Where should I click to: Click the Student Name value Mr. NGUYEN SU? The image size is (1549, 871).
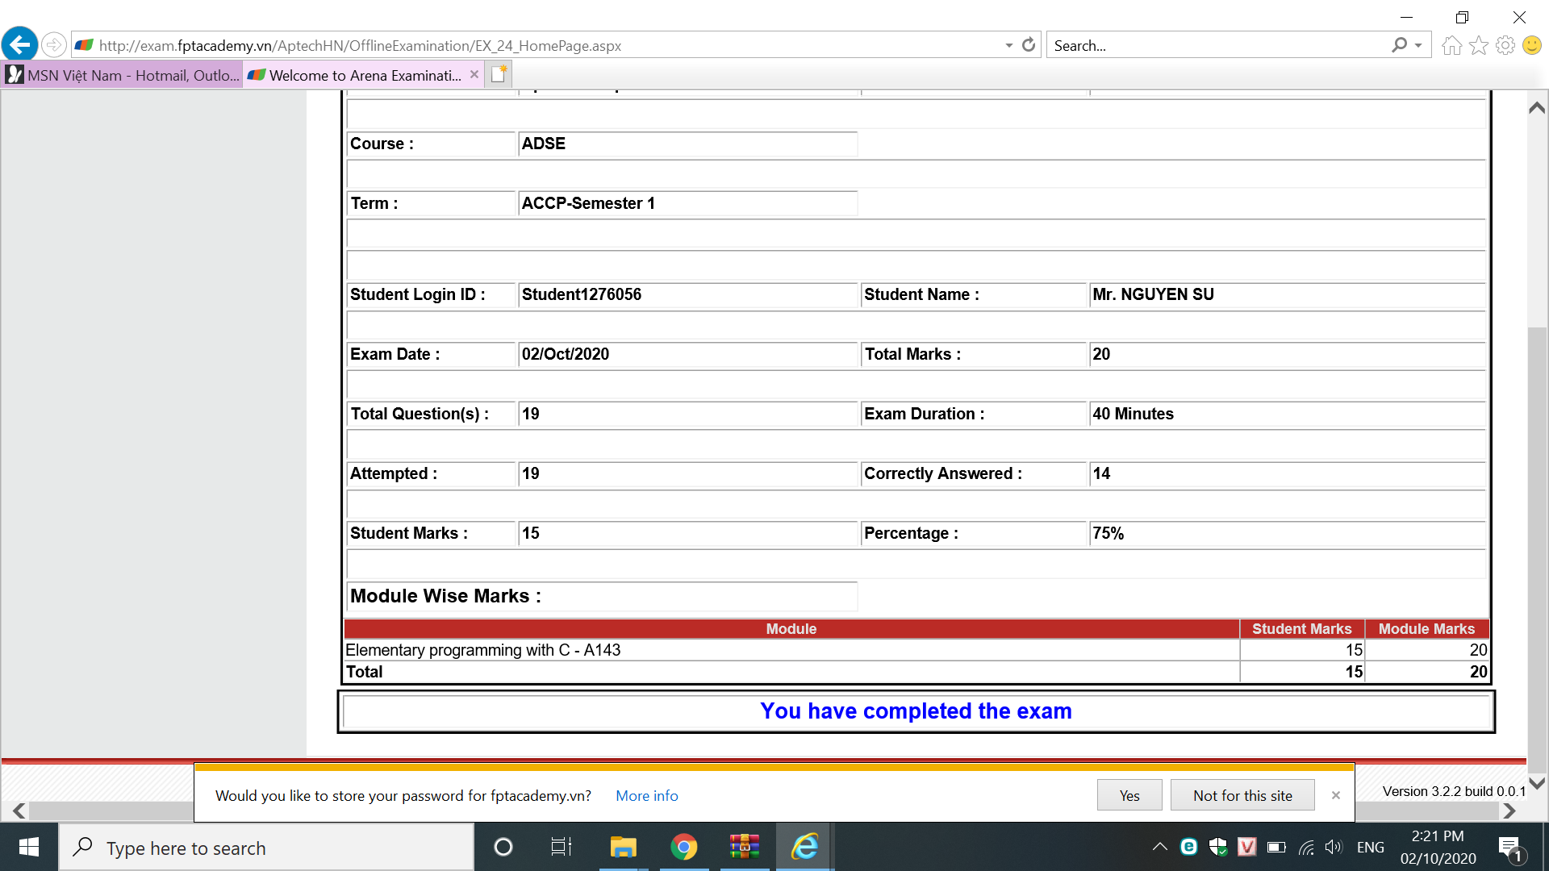pos(1153,294)
